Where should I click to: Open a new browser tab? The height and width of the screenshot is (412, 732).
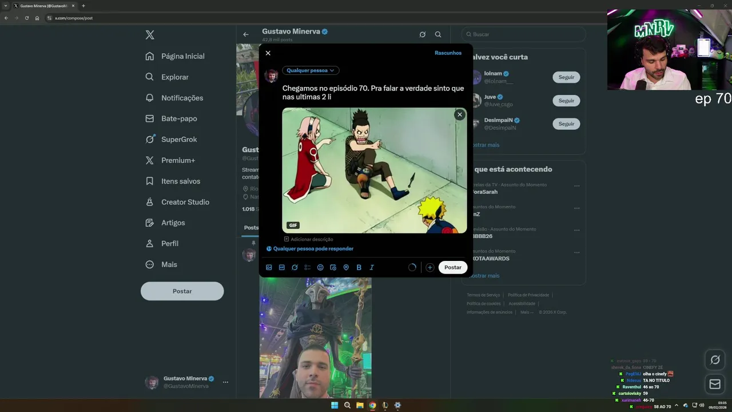coord(83,6)
